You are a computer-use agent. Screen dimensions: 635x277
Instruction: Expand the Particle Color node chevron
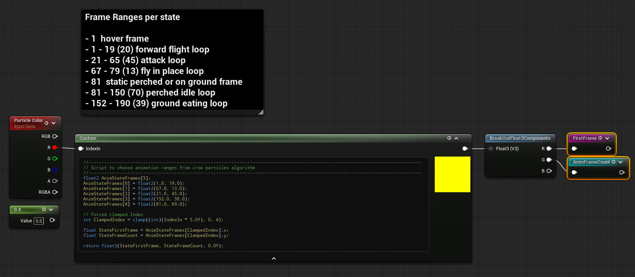coord(54,123)
